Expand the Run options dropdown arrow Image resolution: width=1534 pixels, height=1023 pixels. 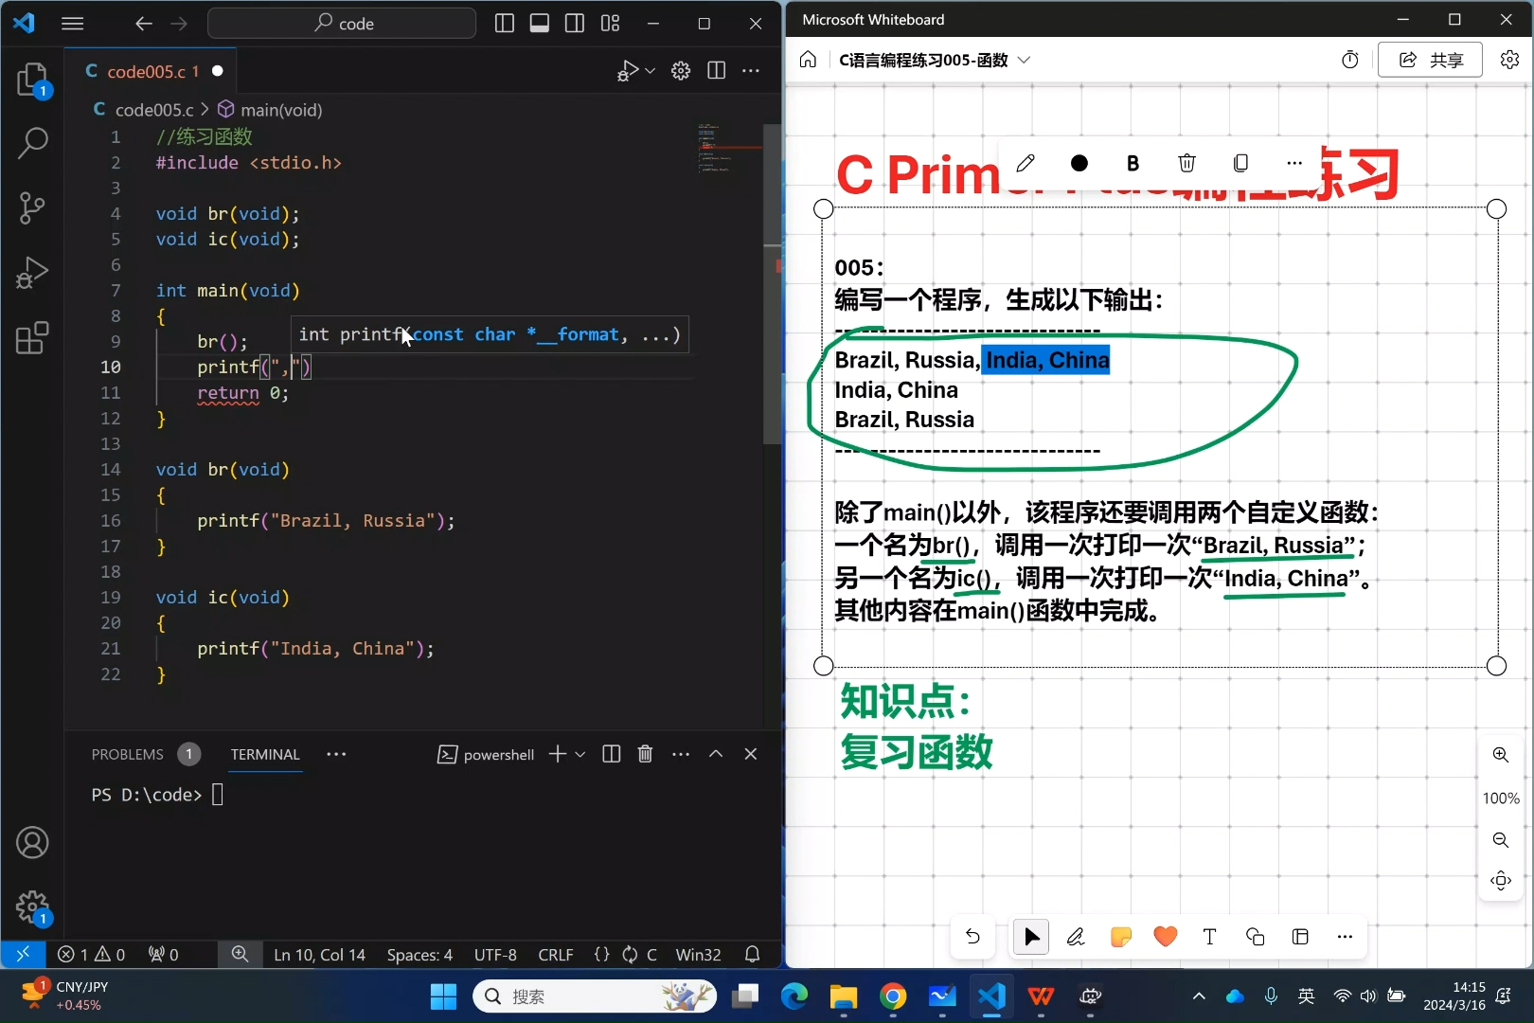coord(650,71)
